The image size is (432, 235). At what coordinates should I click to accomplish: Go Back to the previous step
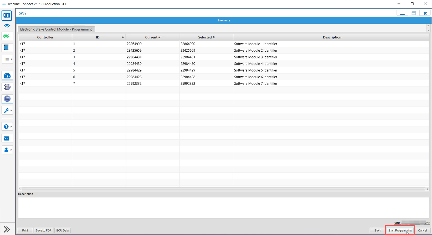coord(378,230)
